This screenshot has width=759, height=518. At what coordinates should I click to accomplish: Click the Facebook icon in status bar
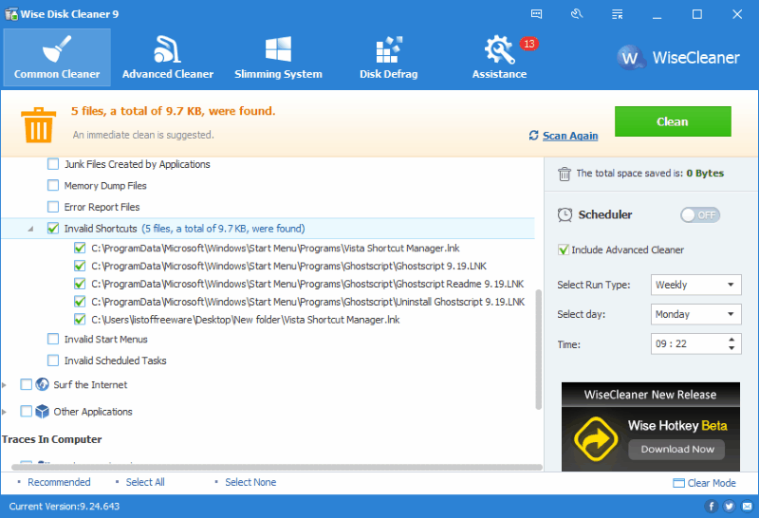[711, 507]
